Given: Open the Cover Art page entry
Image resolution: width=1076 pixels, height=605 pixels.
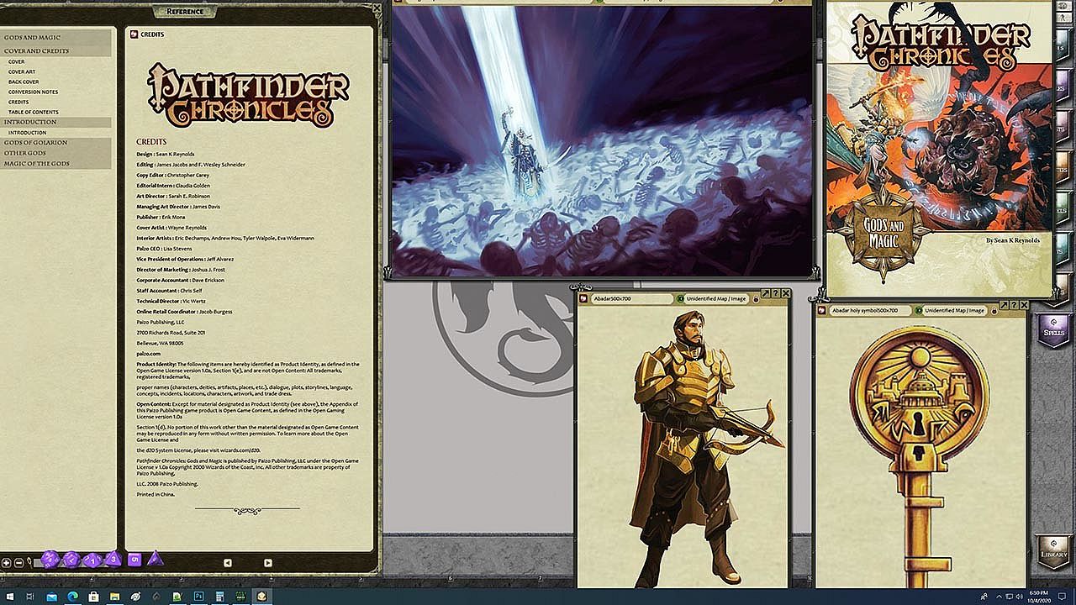Looking at the screenshot, I should click(x=22, y=71).
